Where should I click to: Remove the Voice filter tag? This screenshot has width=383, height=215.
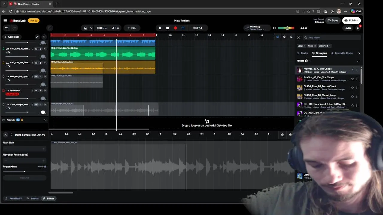click(315, 46)
